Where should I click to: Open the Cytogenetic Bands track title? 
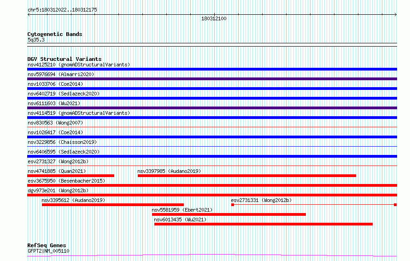coord(55,34)
